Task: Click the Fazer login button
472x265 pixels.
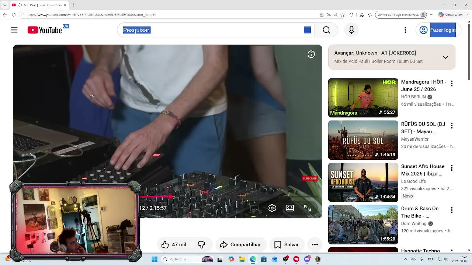Action: (438, 30)
